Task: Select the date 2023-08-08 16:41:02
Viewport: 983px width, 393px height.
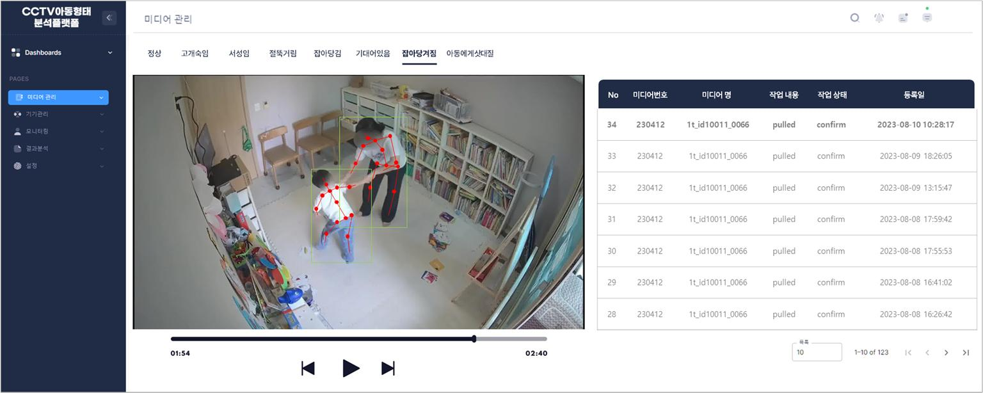Action: [916, 283]
